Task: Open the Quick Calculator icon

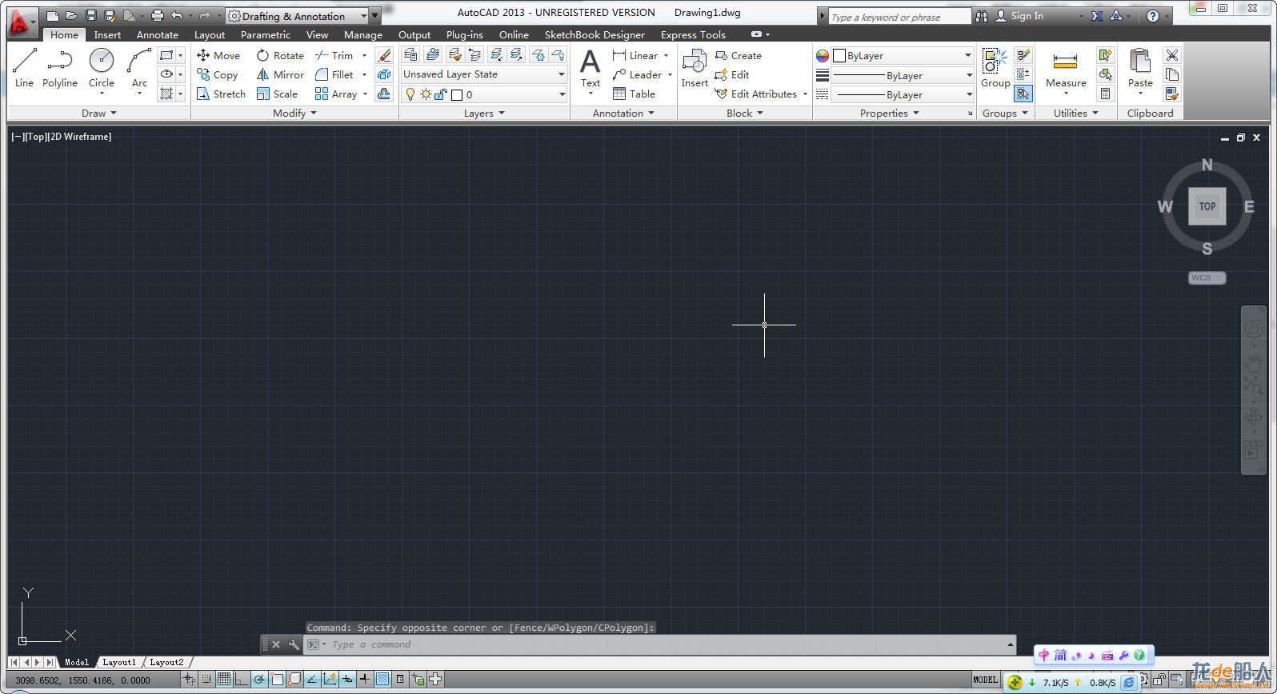Action: [x=1105, y=94]
